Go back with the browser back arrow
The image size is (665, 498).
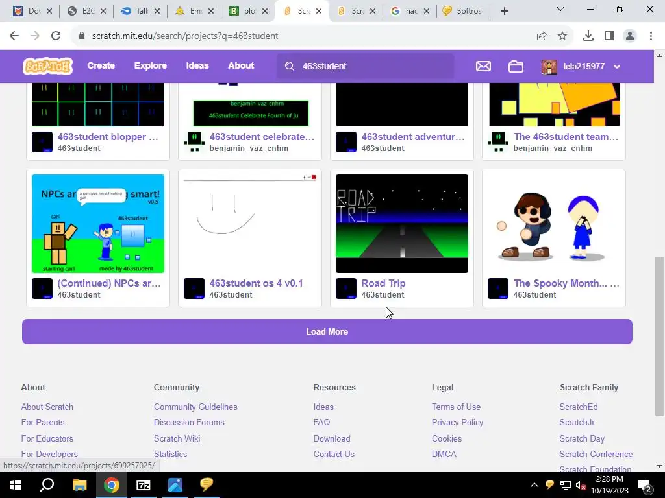(x=14, y=36)
